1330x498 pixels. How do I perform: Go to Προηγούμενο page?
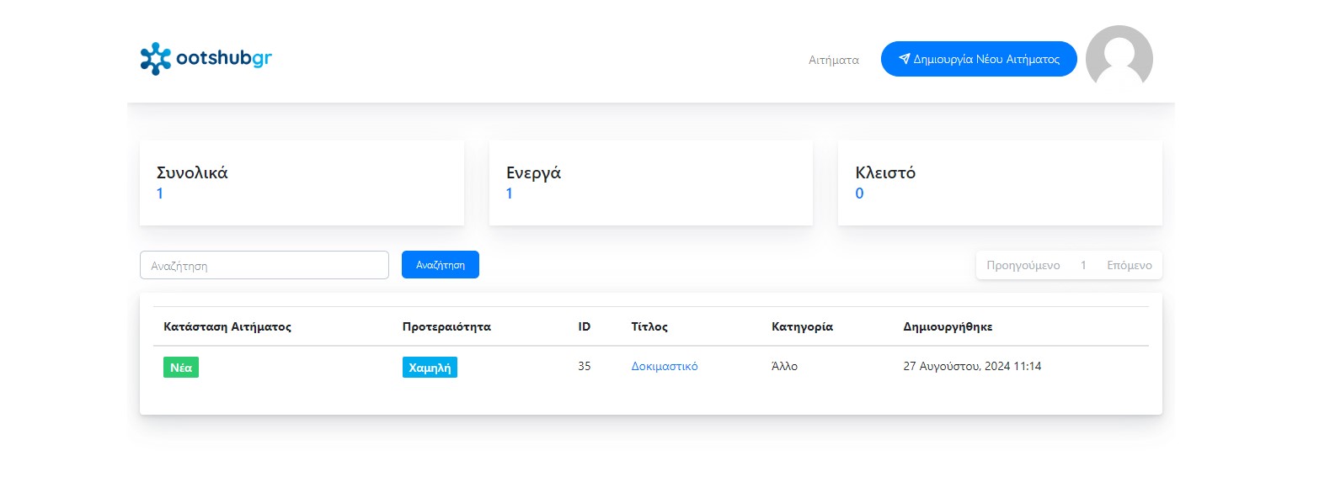pyautogui.click(x=1023, y=265)
